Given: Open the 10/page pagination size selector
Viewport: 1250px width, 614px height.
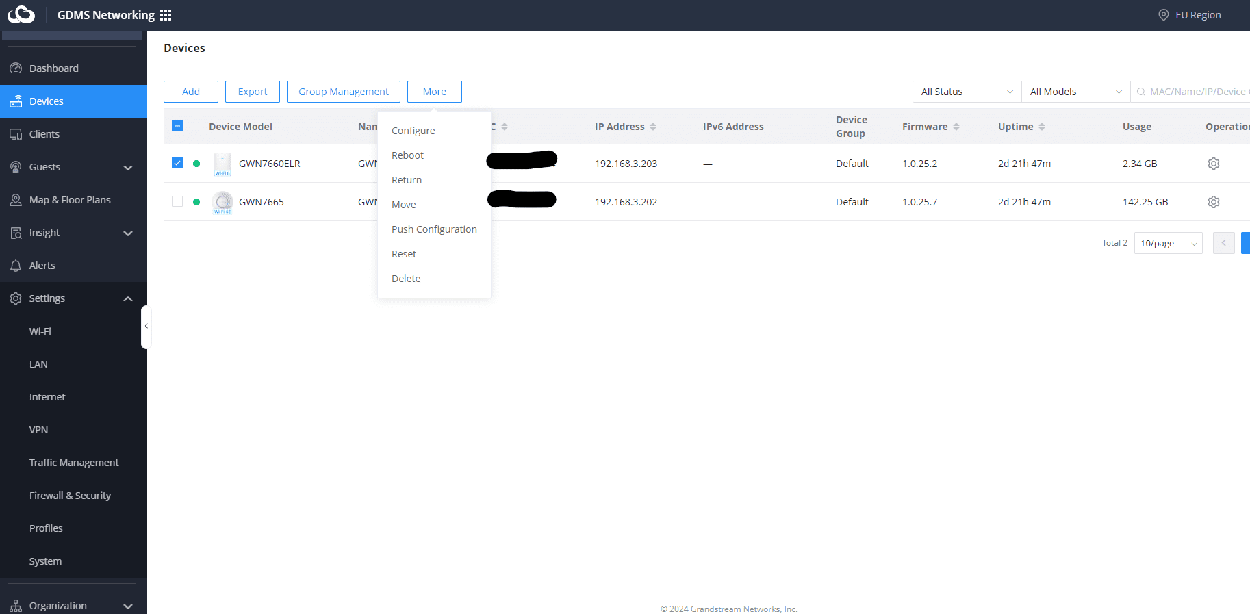Looking at the screenshot, I should pos(1168,243).
